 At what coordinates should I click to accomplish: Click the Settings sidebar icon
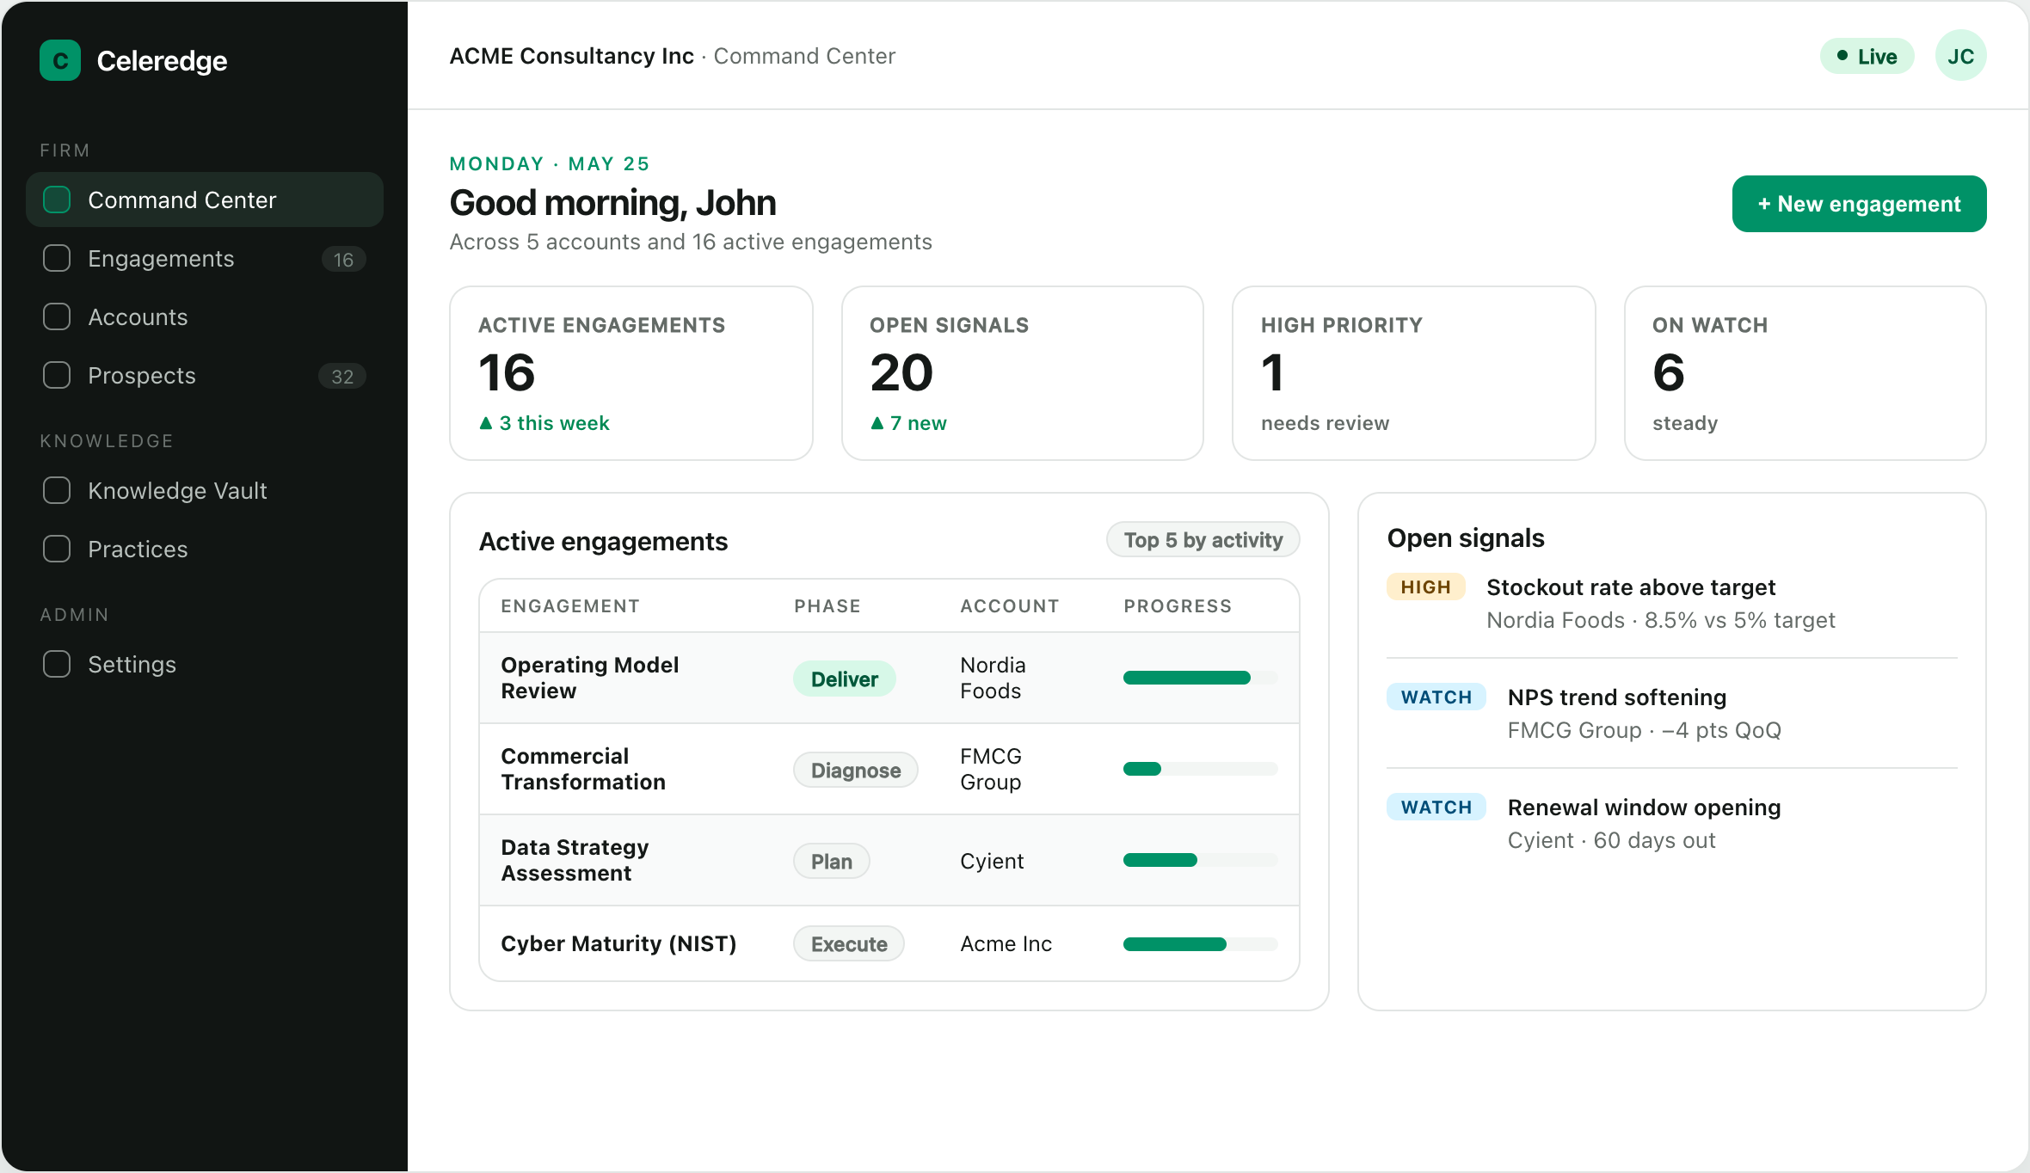pyautogui.click(x=57, y=664)
